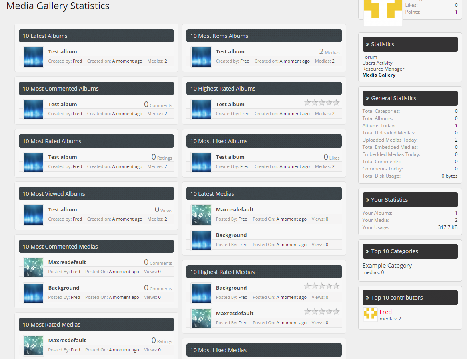Open Maxresdefault thumbnail in 10 Highest Rated Medias

[201, 319]
